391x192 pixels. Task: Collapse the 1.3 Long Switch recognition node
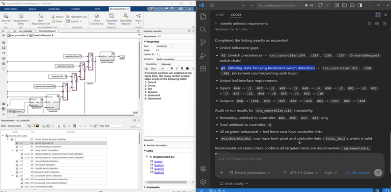(x=13, y=150)
